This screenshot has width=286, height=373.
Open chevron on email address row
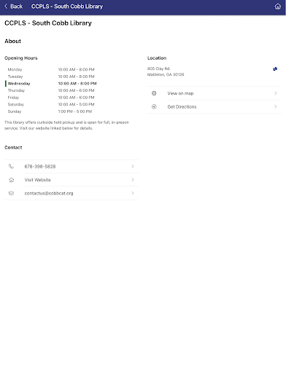(133, 193)
